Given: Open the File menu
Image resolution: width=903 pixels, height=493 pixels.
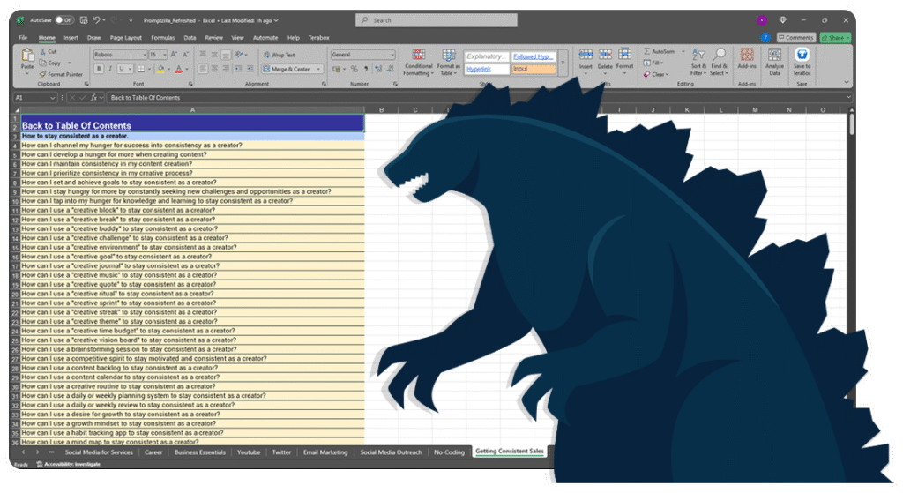Looking at the screenshot, I should coord(23,37).
